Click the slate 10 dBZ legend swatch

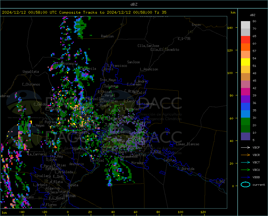pos(245,136)
